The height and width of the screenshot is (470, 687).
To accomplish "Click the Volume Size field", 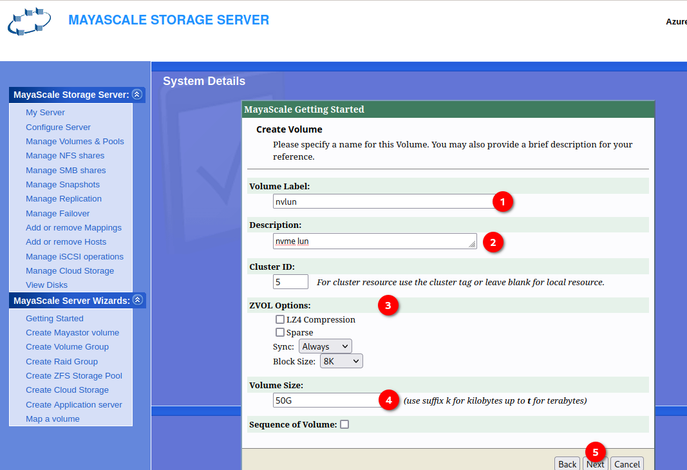I will point(326,400).
